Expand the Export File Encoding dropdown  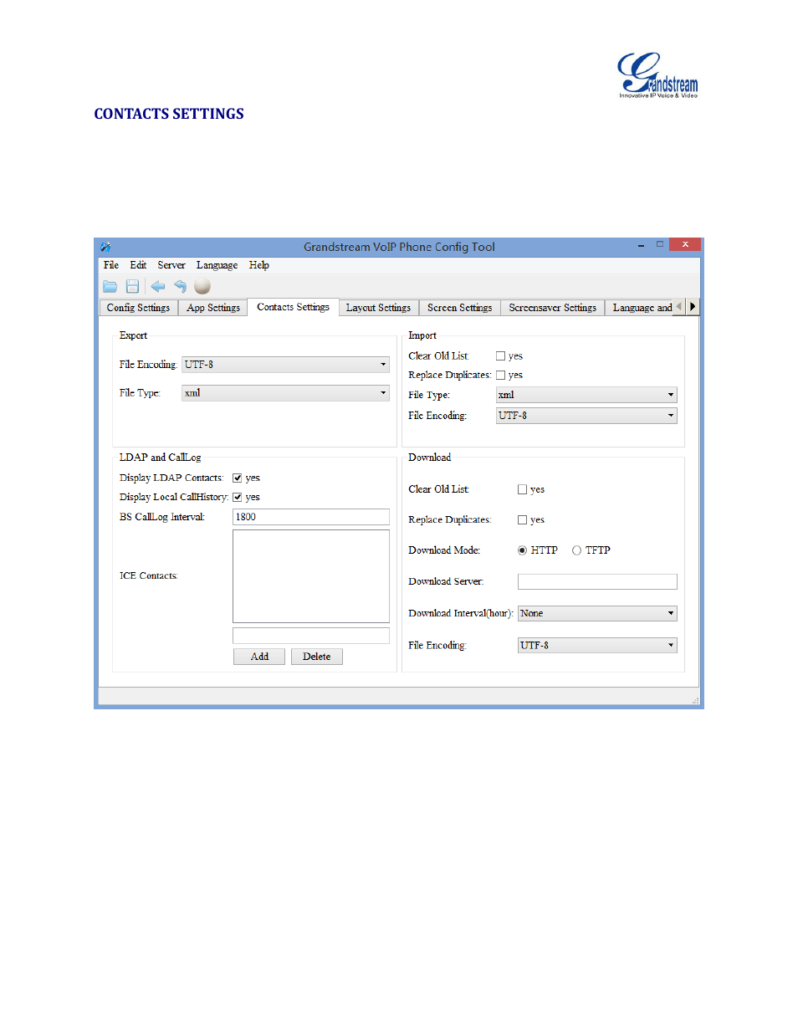tap(285, 365)
